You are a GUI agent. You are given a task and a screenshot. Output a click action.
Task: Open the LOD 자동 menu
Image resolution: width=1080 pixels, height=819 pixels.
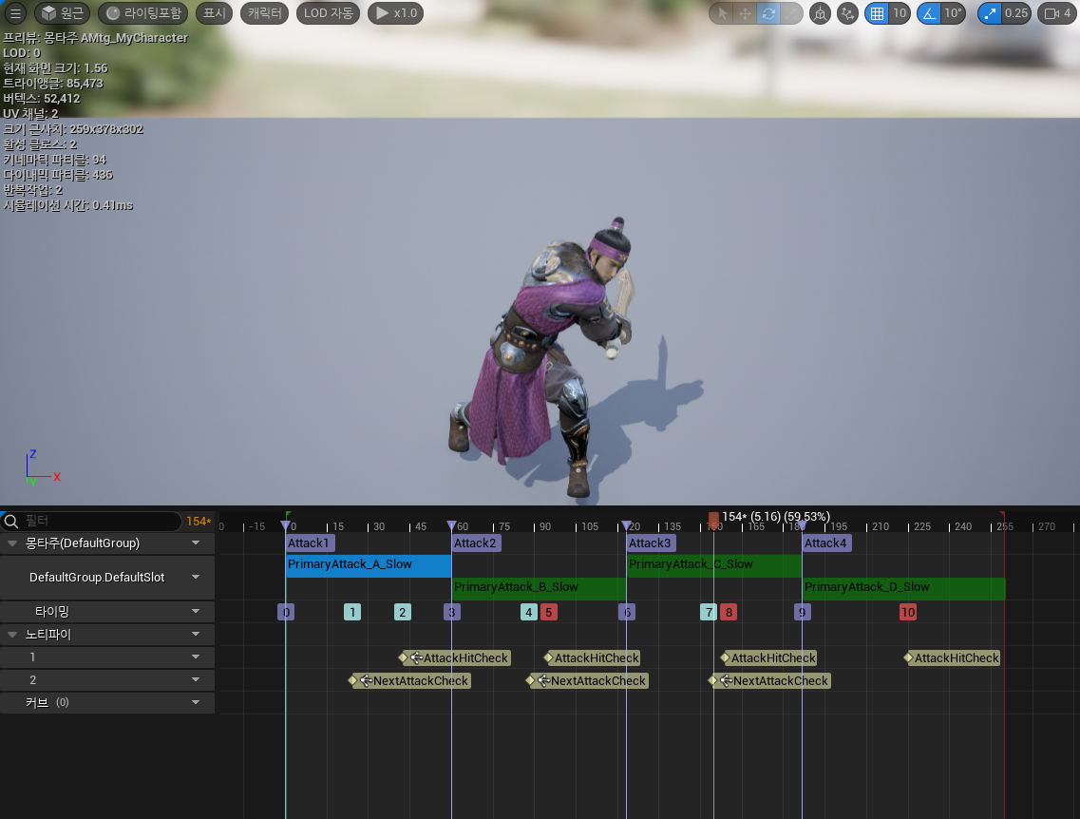328,13
